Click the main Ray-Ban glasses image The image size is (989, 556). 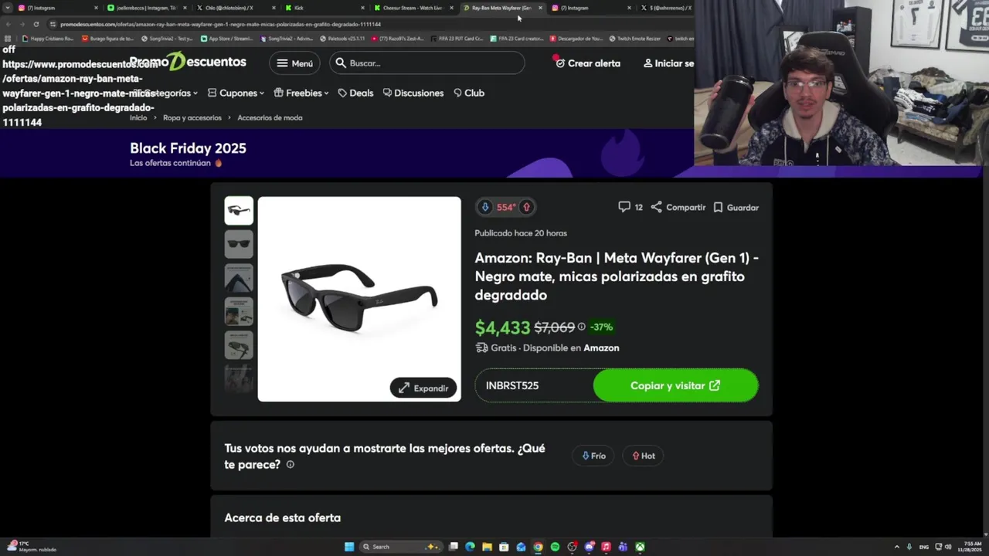[359, 299]
